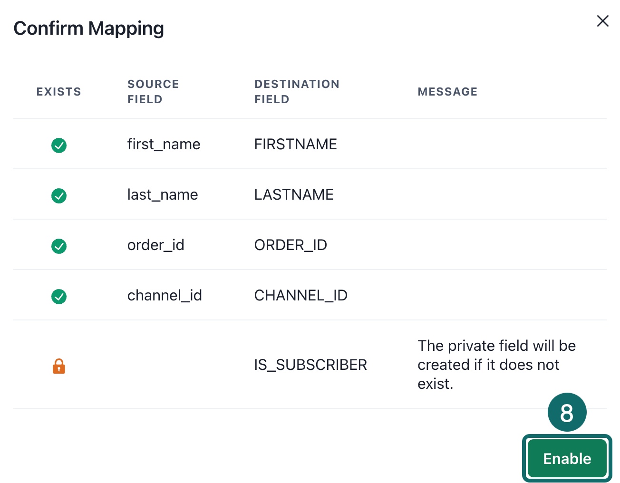Click the green check icon for last_name
The height and width of the screenshot is (483, 620).
point(59,195)
